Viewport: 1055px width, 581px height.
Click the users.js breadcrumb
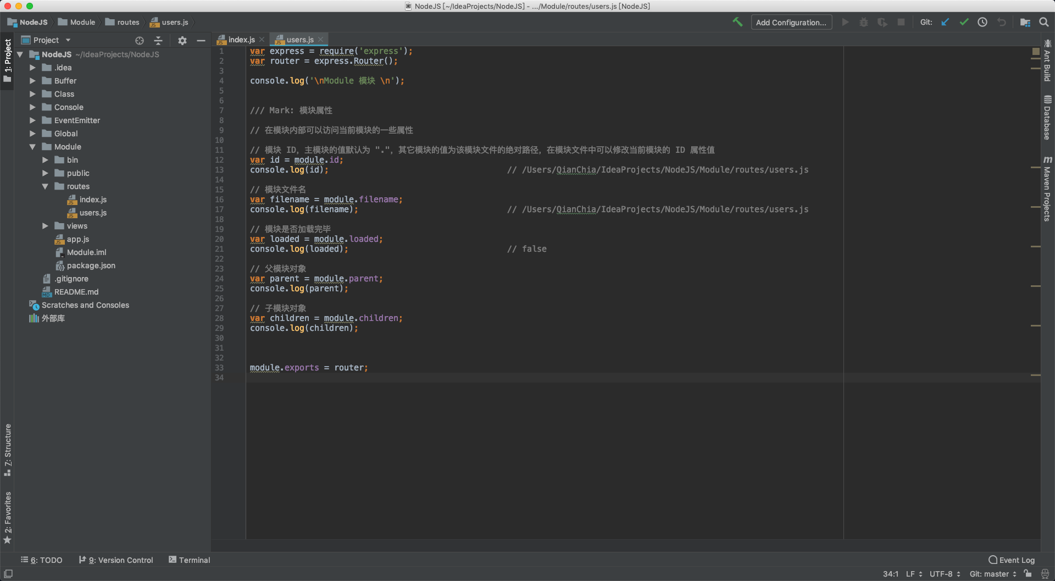169,22
